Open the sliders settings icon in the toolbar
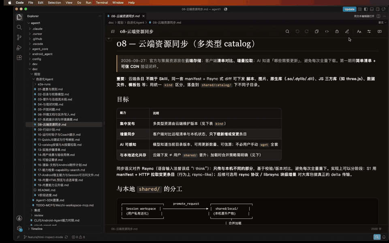 tap(369, 32)
